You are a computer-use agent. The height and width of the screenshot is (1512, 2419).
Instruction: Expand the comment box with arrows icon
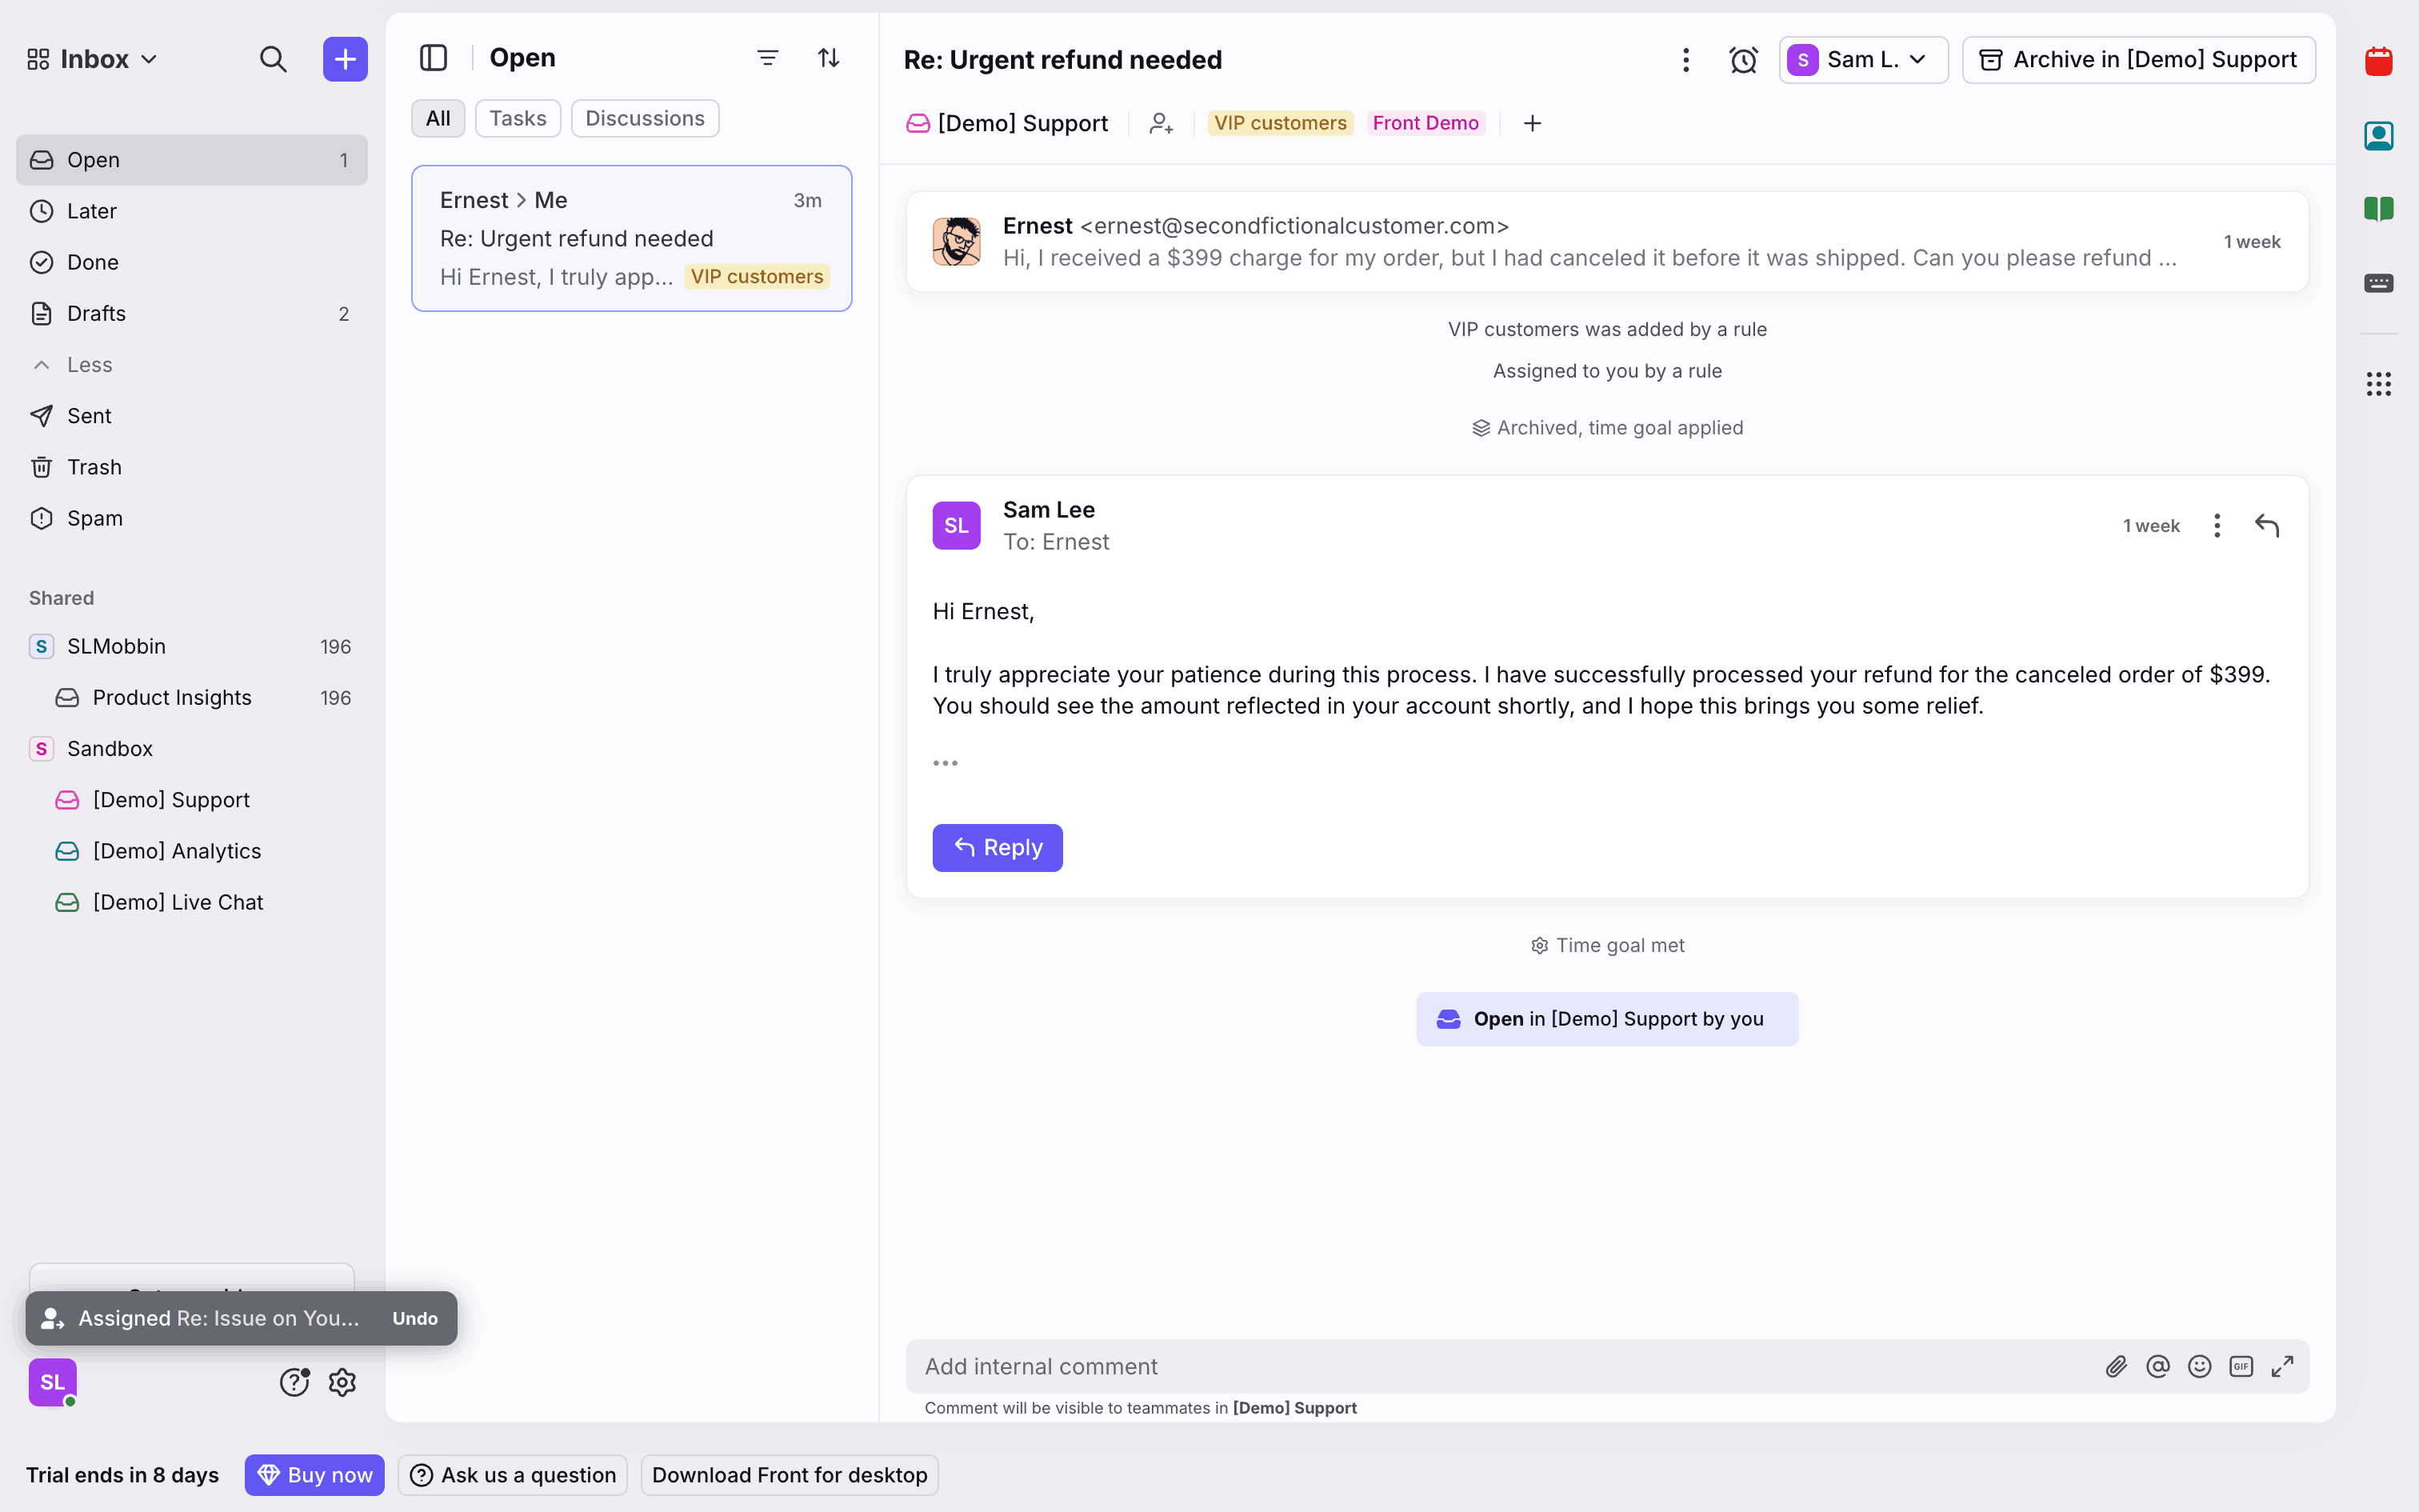coord(2282,1366)
